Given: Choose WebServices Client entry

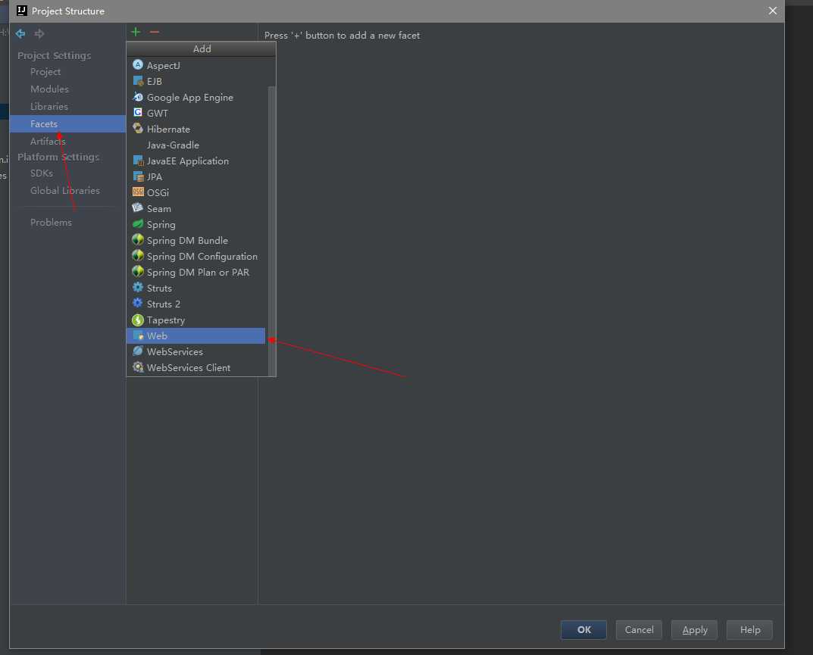Looking at the screenshot, I should tap(197, 367).
